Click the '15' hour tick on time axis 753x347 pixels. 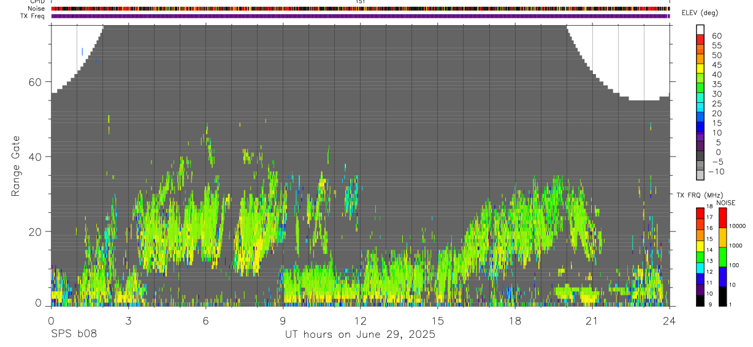(438, 321)
